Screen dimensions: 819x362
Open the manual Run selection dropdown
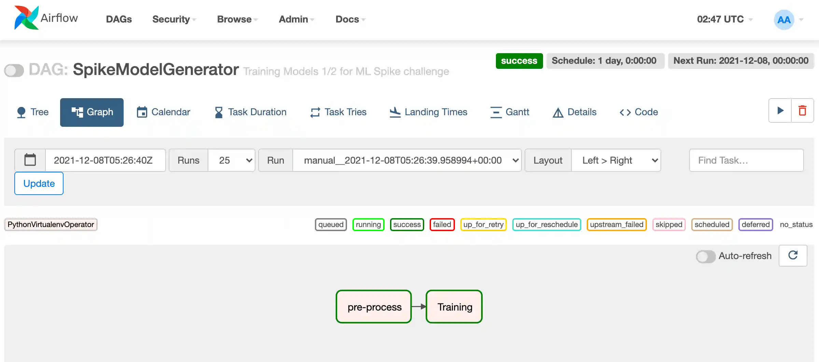[407, 160]
